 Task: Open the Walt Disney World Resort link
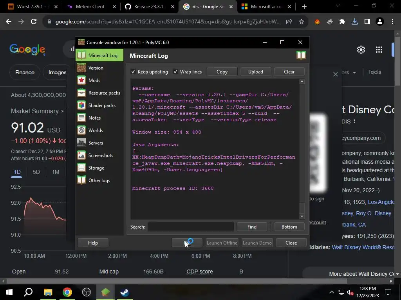363,247
